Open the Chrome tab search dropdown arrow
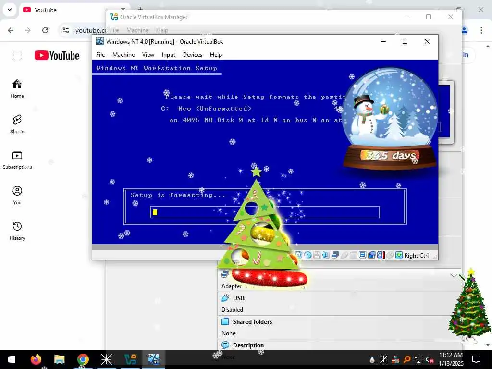The width and height of the screenshot is (492, 369). (x=10, y=10)
